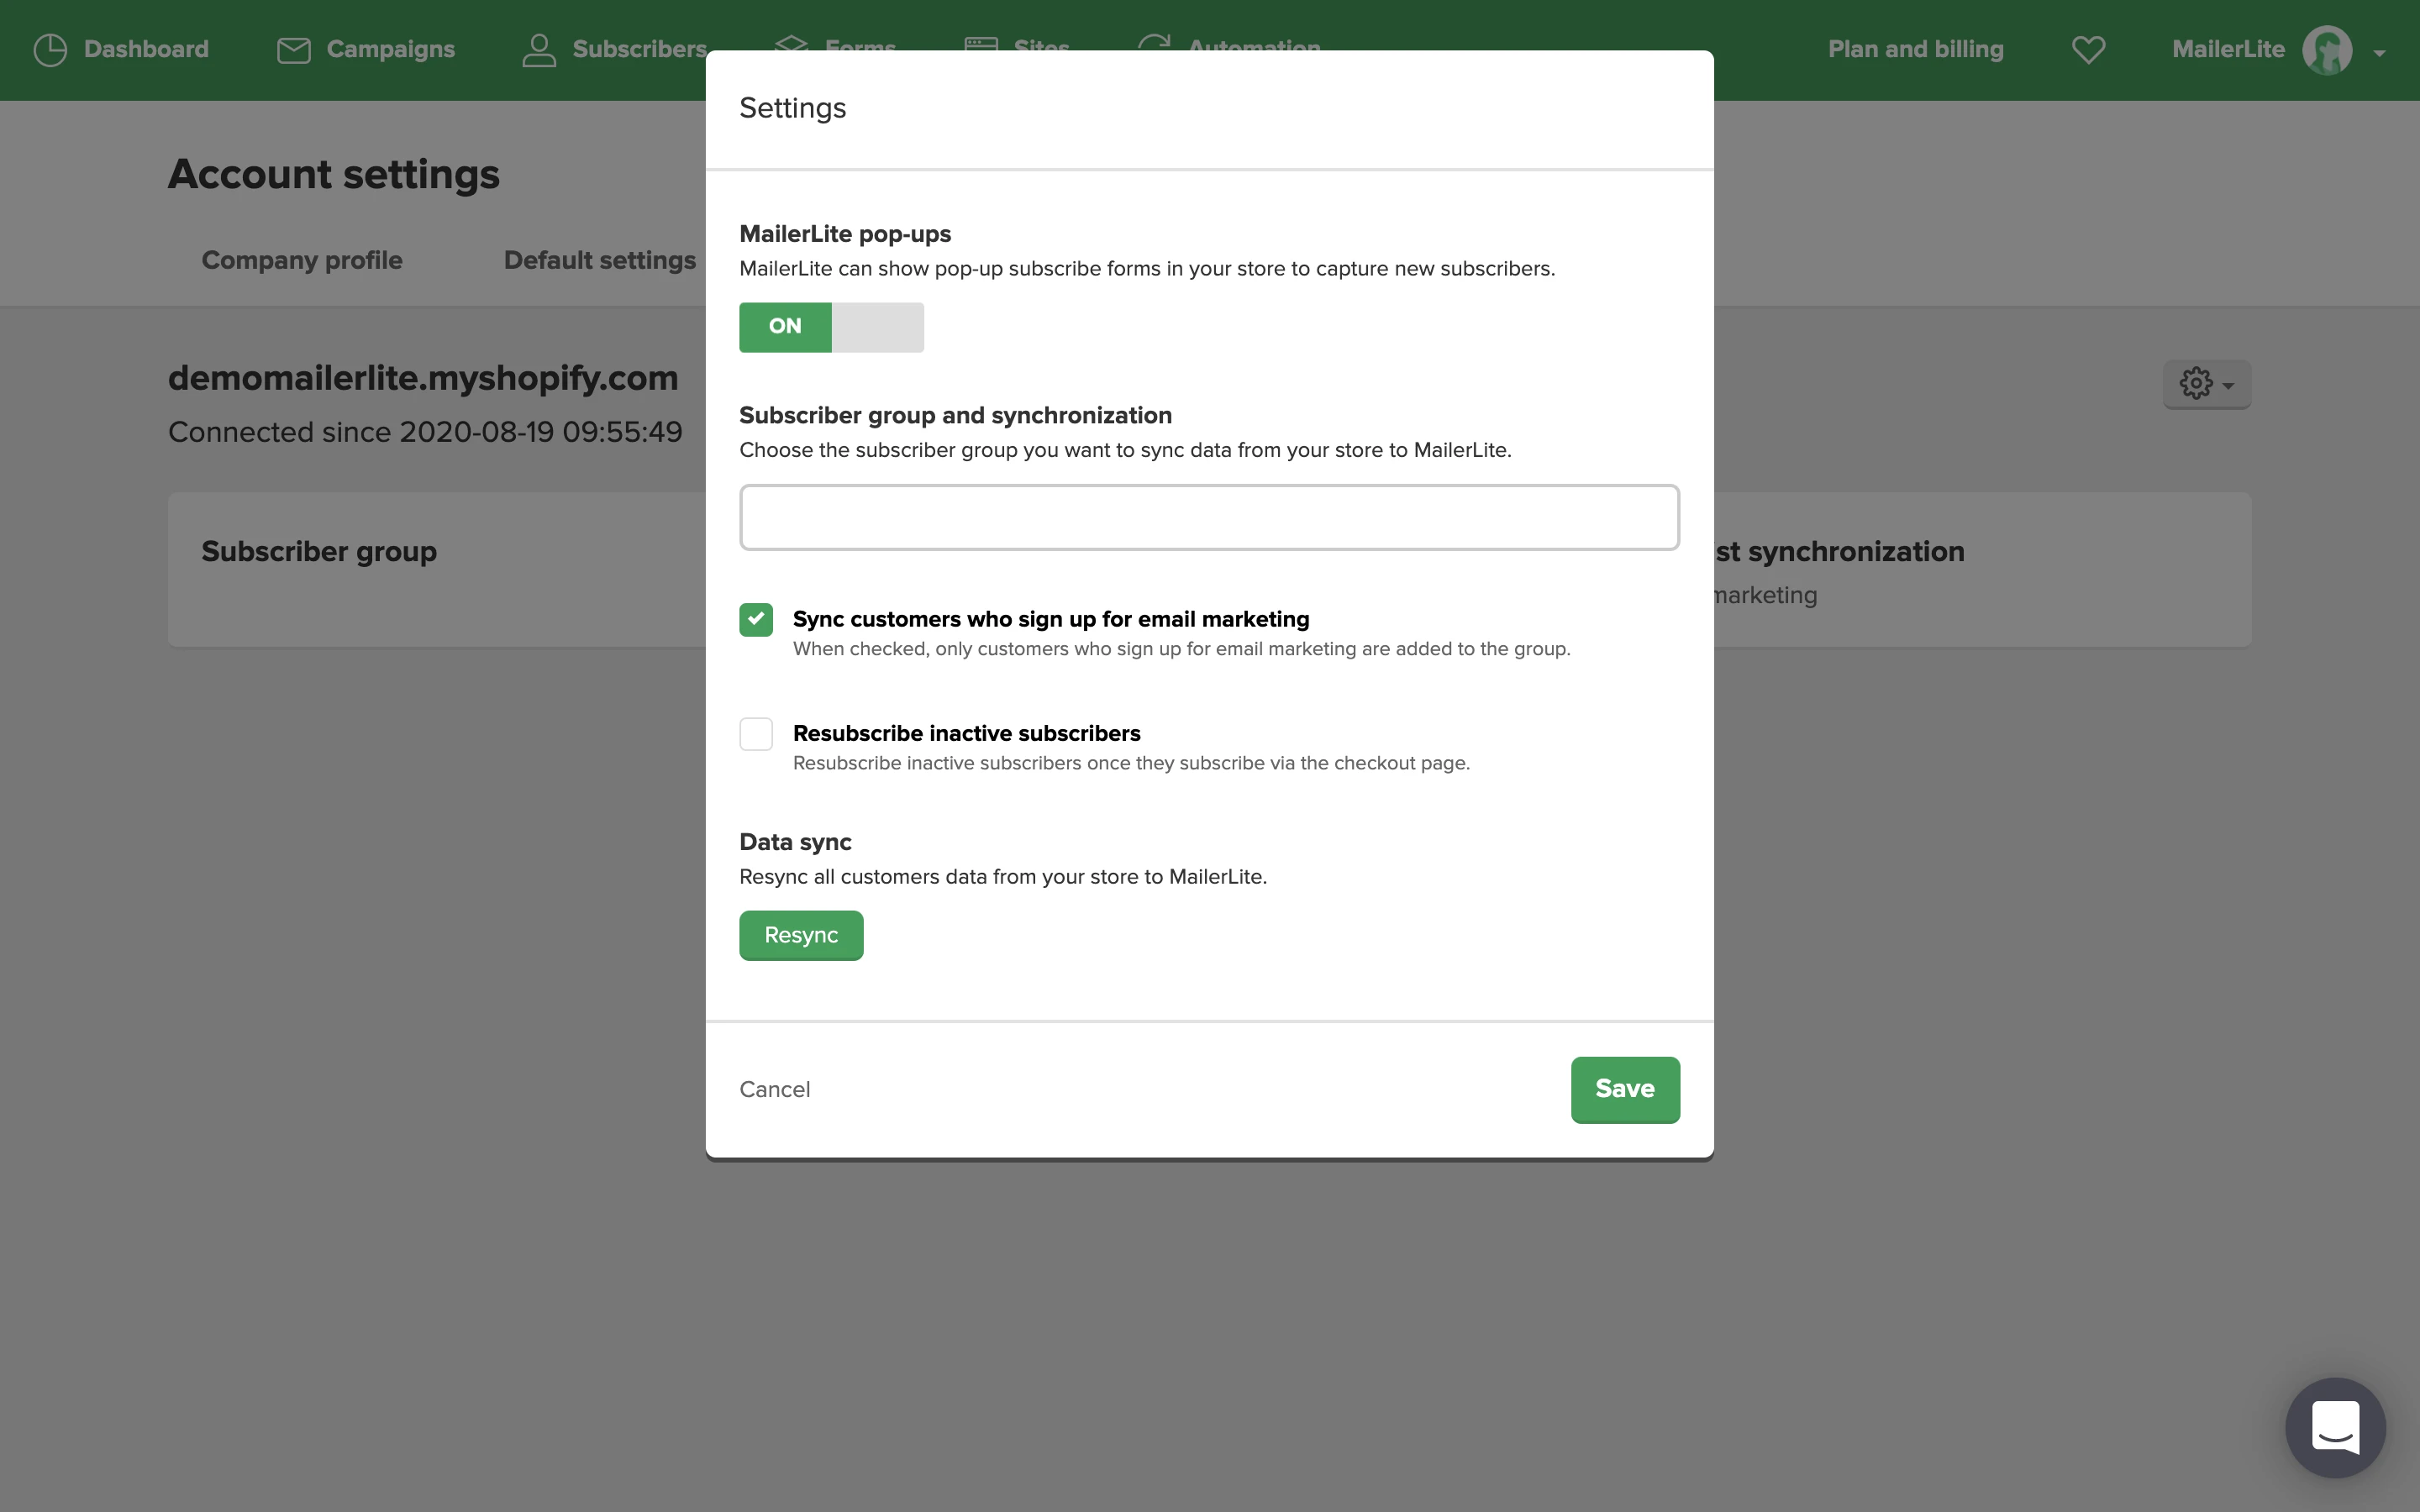Screen dimensions: 2420x1512
Task: Click the Campaigns envelope icon
Action: [293, 50]
